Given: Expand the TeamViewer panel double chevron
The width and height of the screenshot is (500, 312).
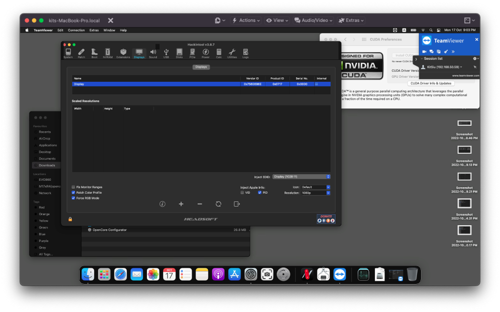Looking at the screenshot, I should pyautogui.click(x=453, y=51).
